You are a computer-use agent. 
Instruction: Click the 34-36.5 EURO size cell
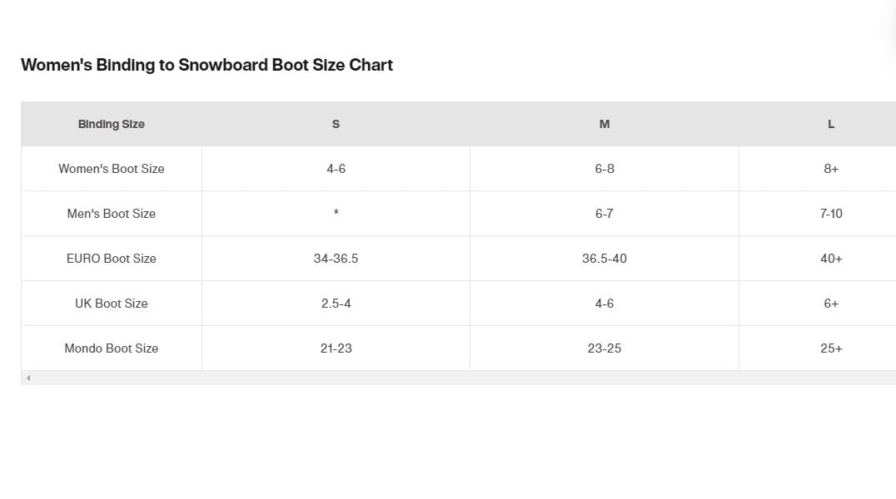[336, 259]
